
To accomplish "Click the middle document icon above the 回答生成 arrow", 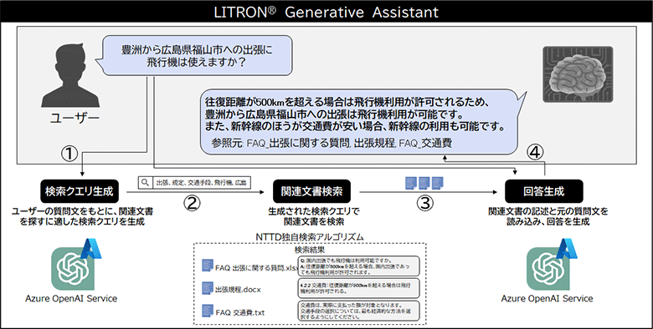I will point(424,183).
